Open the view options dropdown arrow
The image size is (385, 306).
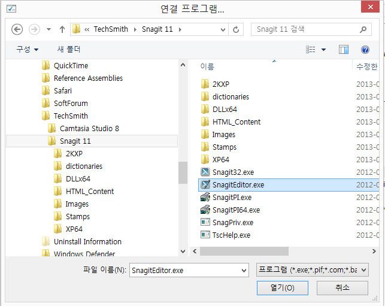click(323, 50)
